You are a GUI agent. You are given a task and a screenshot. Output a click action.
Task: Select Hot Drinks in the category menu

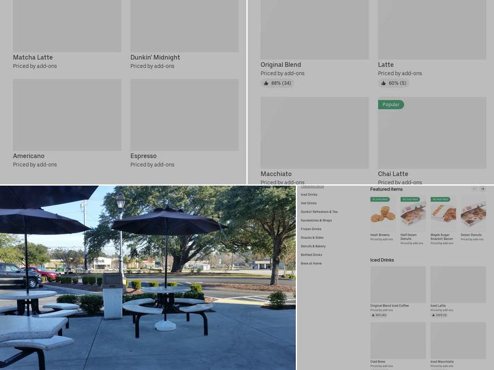(309, 203)
